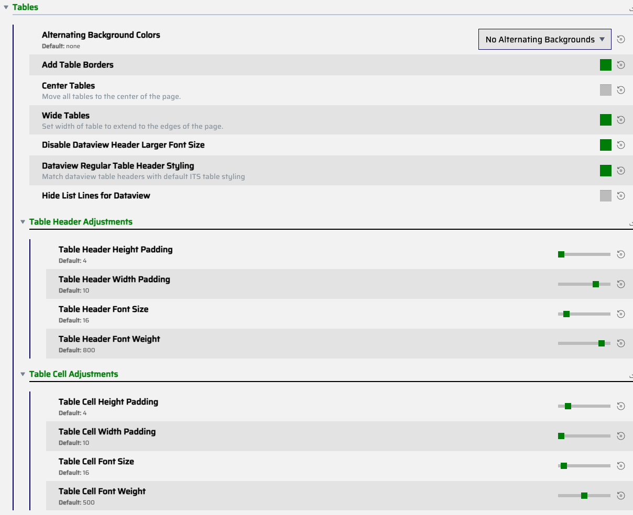Screen dimensions: 633x515
Task: Toggle Disable Dataview Header Larger Font Size
Action: (606, 145)
